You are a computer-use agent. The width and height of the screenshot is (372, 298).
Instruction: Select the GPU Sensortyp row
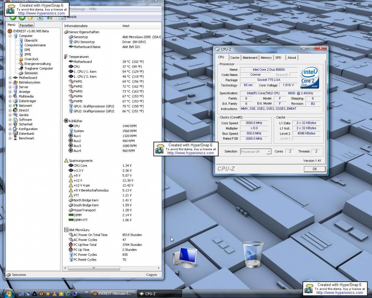112,42
